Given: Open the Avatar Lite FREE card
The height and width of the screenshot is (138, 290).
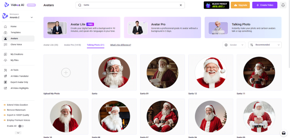Looking at the screenshot, I should [82, 27].
